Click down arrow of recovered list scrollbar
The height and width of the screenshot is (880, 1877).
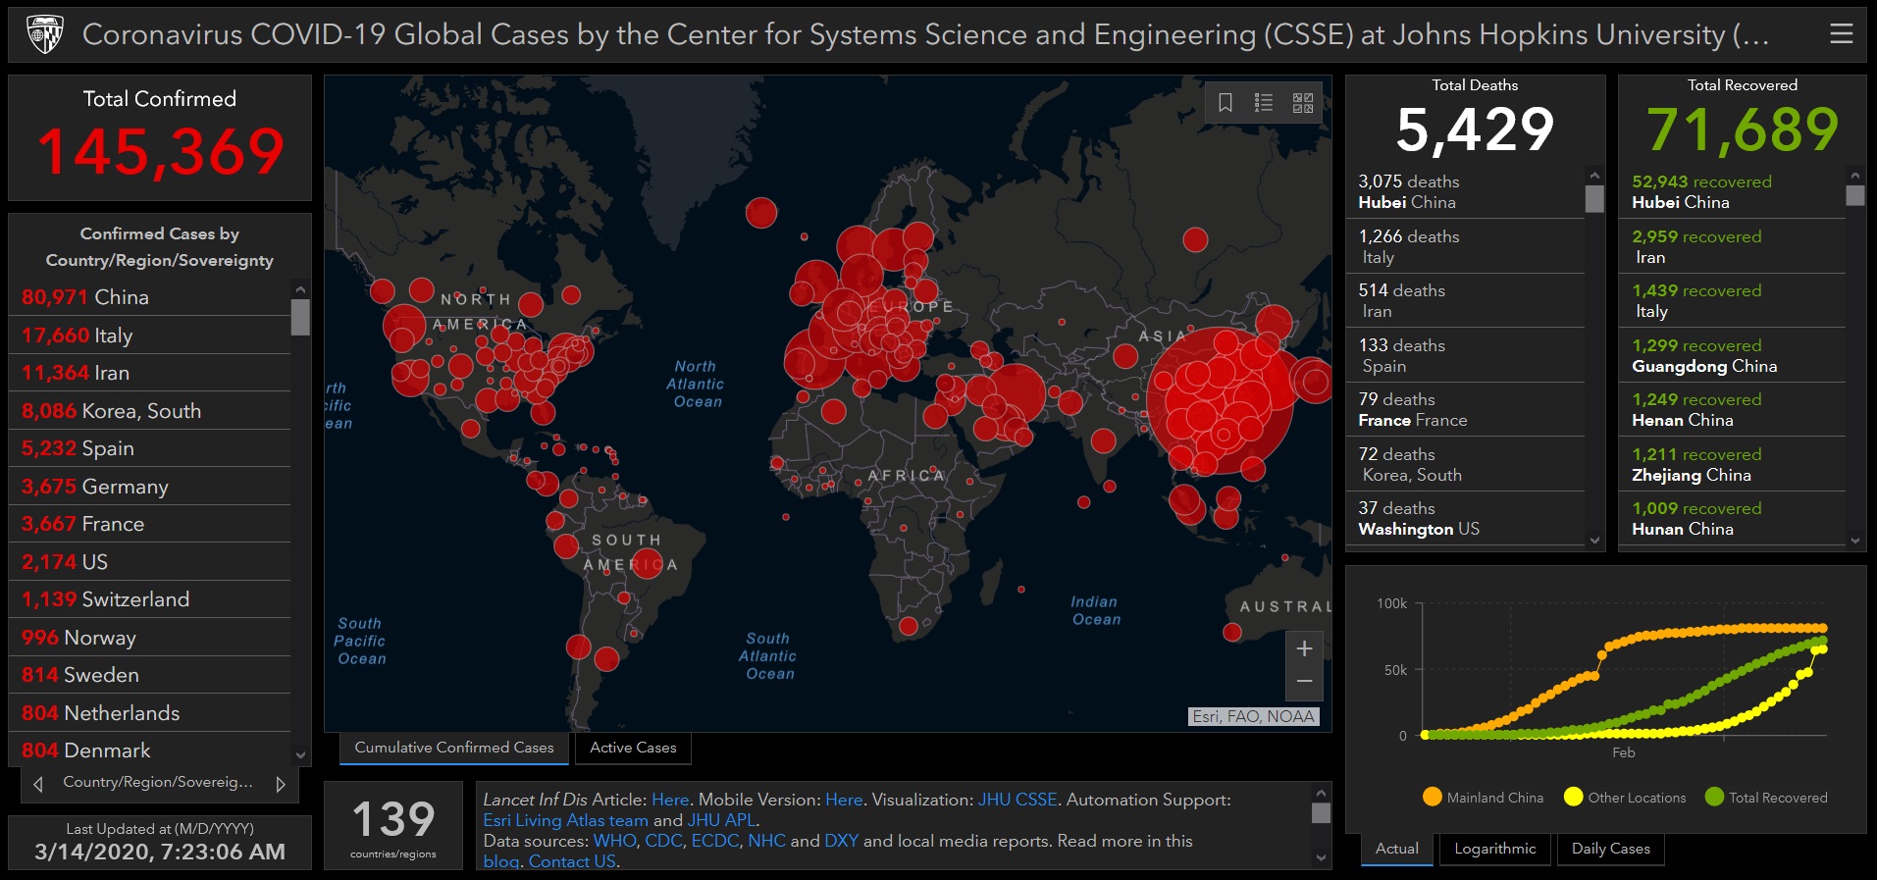tap(1854, 540)
